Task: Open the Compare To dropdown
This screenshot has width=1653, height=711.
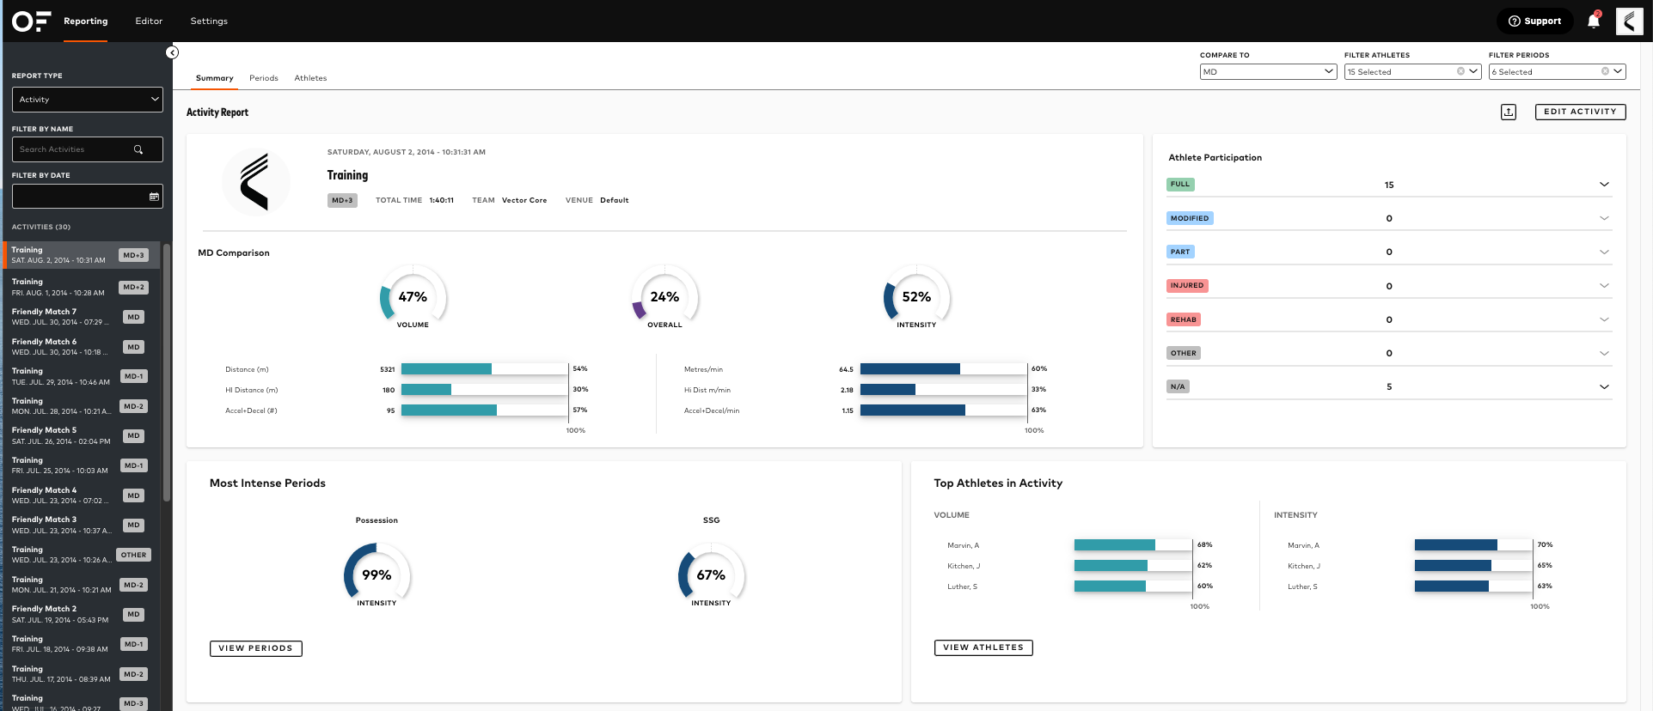Action: [x=1267, y=72]
